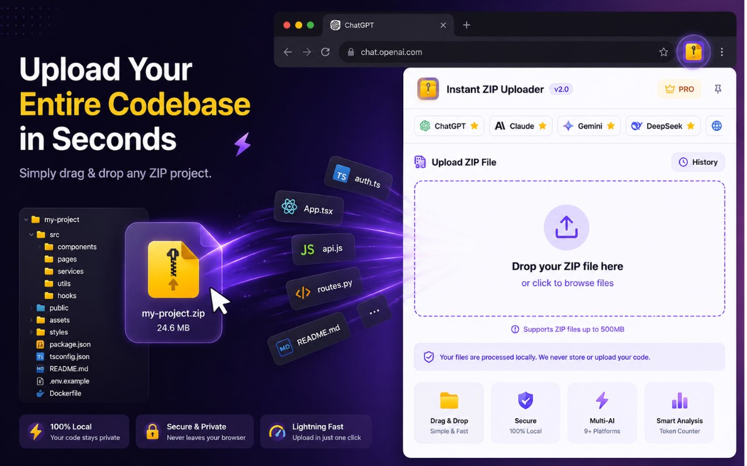Reload the chat.openai.com page

(326, 52)
